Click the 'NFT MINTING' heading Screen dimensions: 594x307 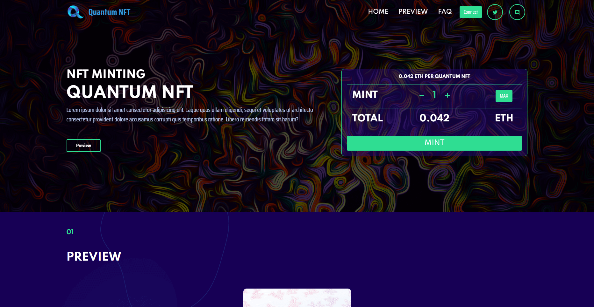pos(106,74)
